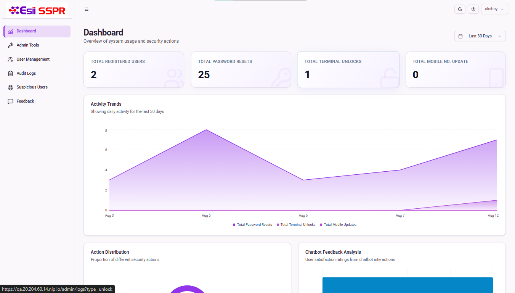Click the blue bar in Chatbot Feedback chart
515x293 pixels.
[408, 285]
